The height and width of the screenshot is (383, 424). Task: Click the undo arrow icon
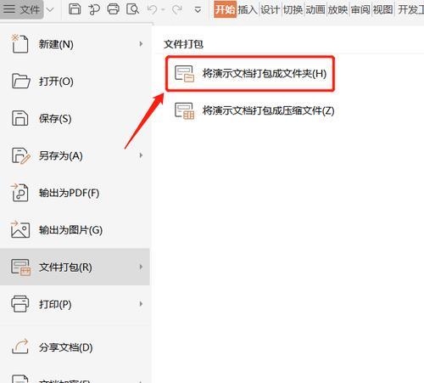152,10
